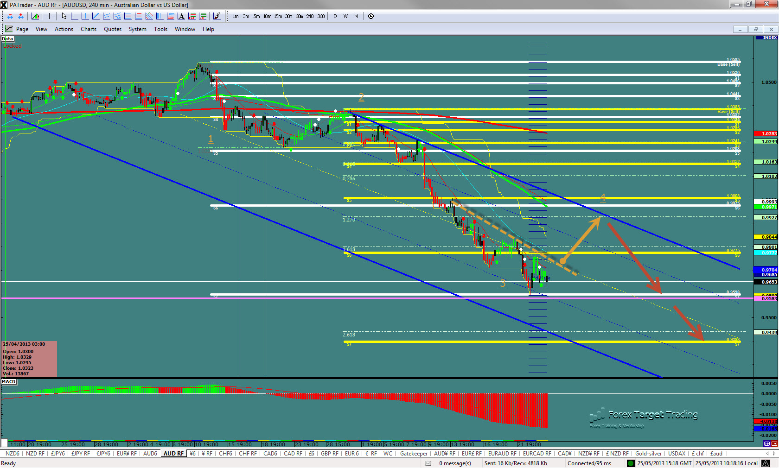The image size is (779, 468).
Task: Switch to the Gatekeeper page tab
Action: tap(414, 454)
